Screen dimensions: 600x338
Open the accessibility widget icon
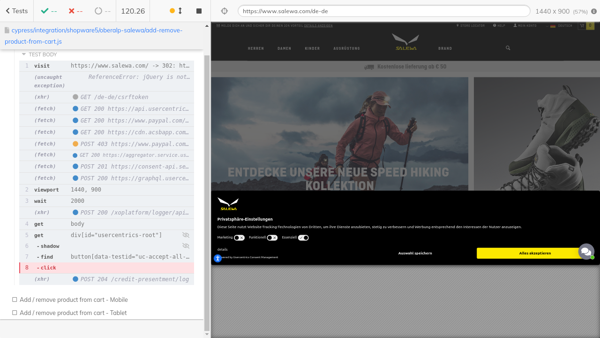click(x=217, y=258)
